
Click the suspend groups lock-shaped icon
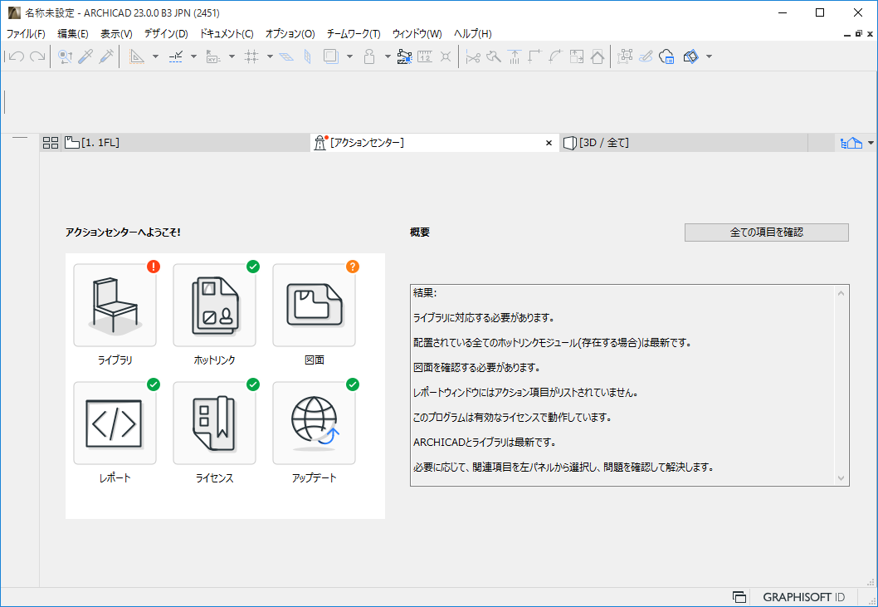pos(369,56)
